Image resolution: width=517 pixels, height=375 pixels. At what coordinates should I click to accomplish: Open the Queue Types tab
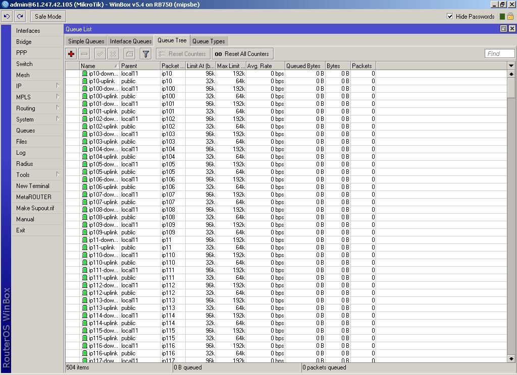209,41
